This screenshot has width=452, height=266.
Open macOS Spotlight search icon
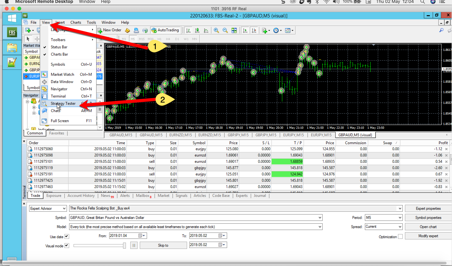coord(422,2)
